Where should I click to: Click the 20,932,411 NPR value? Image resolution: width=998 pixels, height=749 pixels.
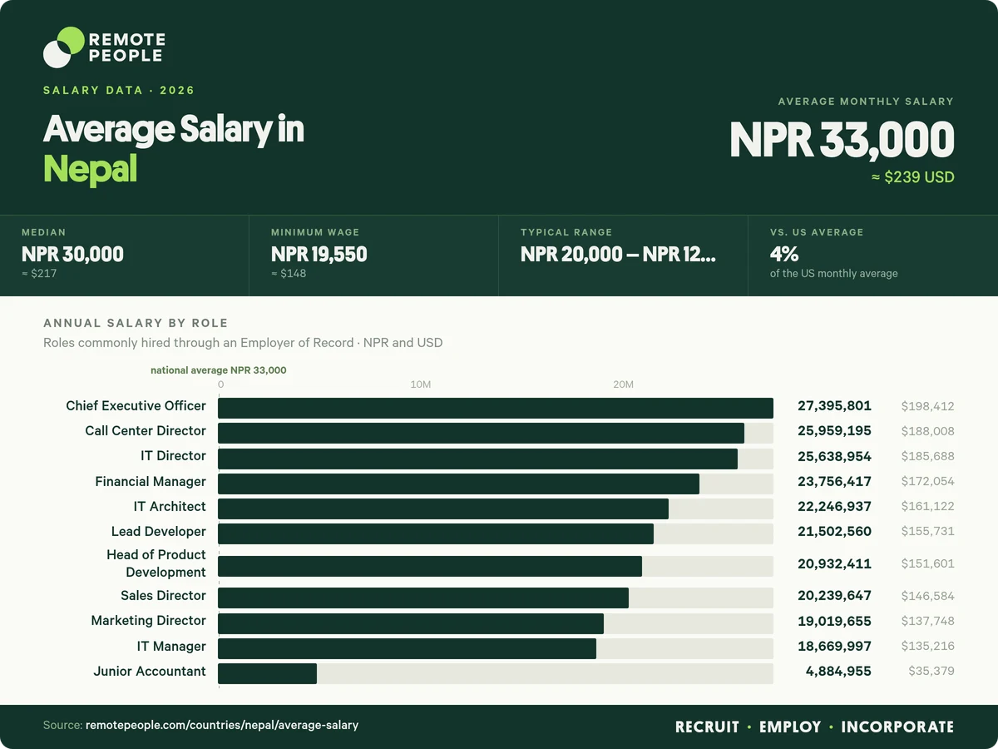[x=834, y=563]
